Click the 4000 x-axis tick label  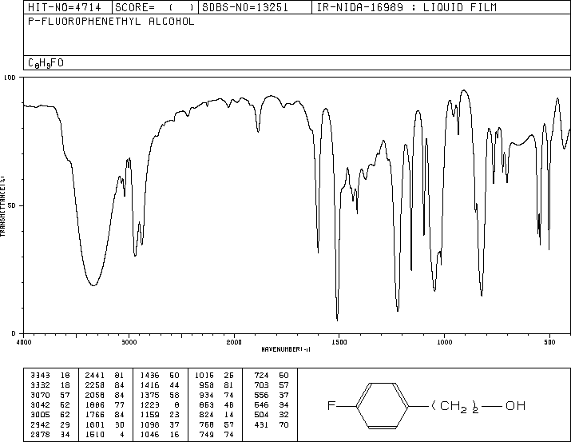tap(24, 342)
